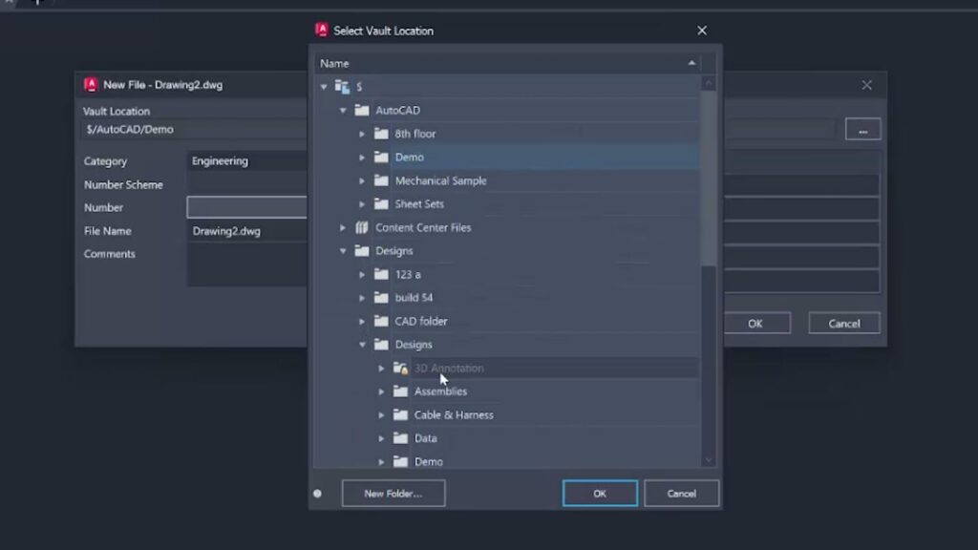Click the Number input field
This screenshot has width=978, height=550.
click(x=247, y=207)
